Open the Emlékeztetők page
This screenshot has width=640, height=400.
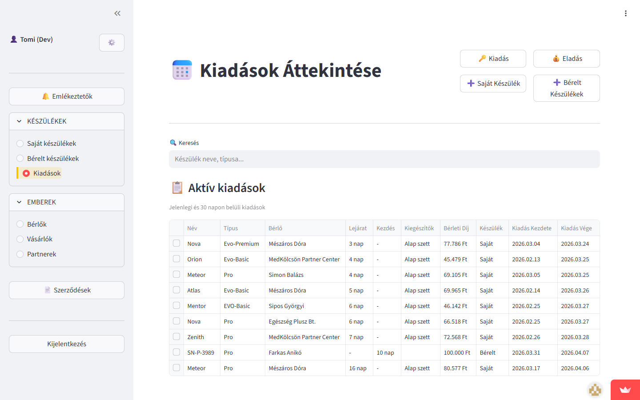pos(67,96)
